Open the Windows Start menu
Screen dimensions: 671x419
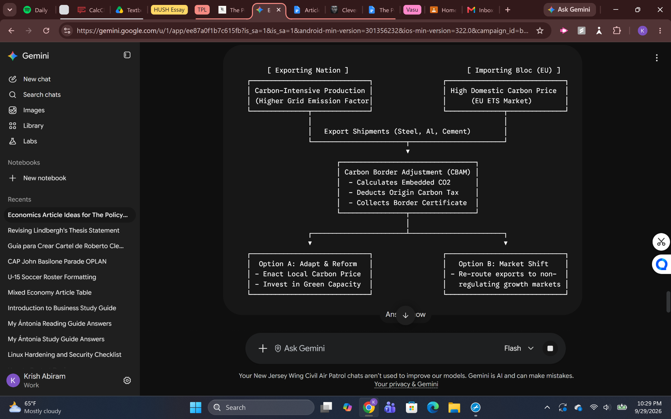click(x=196, y=407)
